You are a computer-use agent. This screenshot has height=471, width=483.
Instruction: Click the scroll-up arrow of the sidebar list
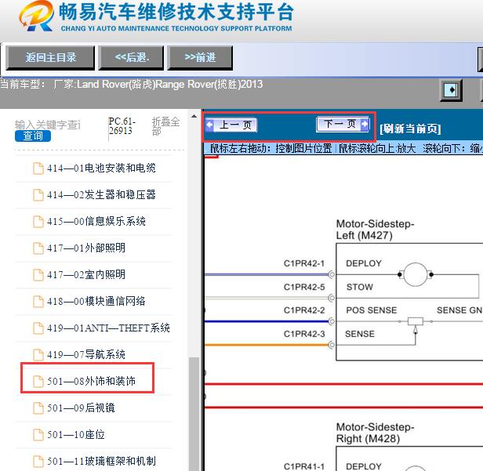coord(194,116)
